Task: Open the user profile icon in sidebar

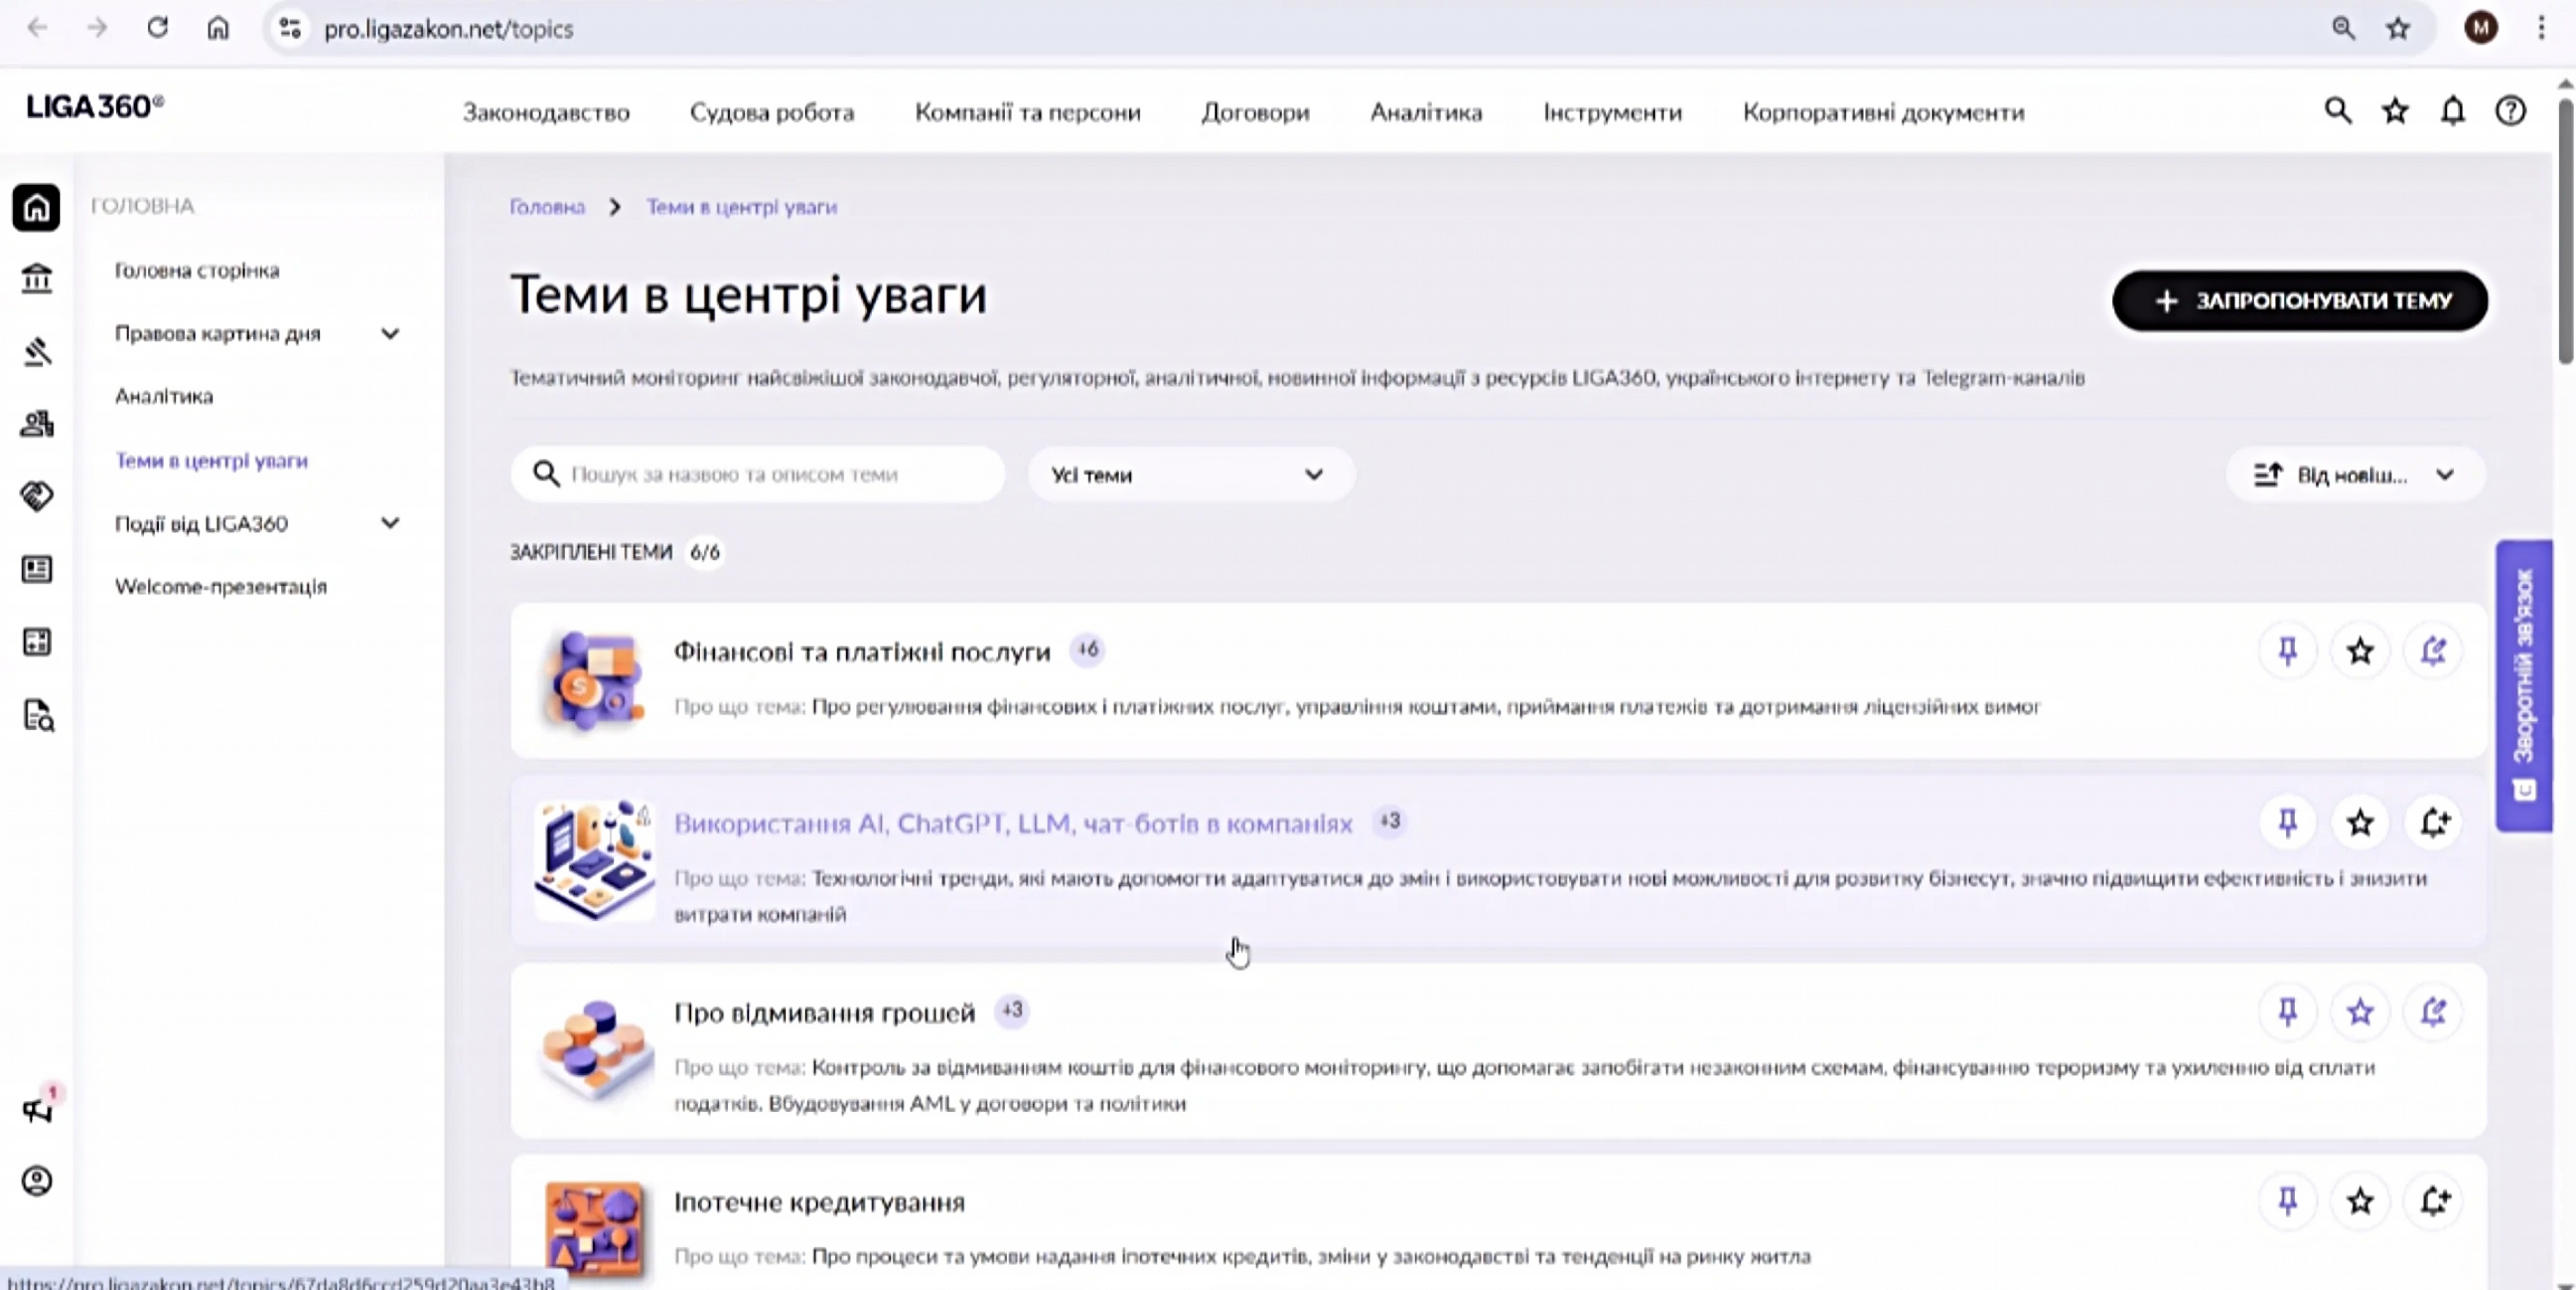Action: click(x=37, y=1182)
